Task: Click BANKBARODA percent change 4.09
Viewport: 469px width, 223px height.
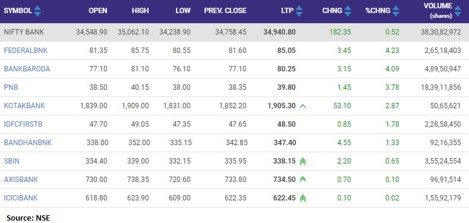Action: [392, 69]
